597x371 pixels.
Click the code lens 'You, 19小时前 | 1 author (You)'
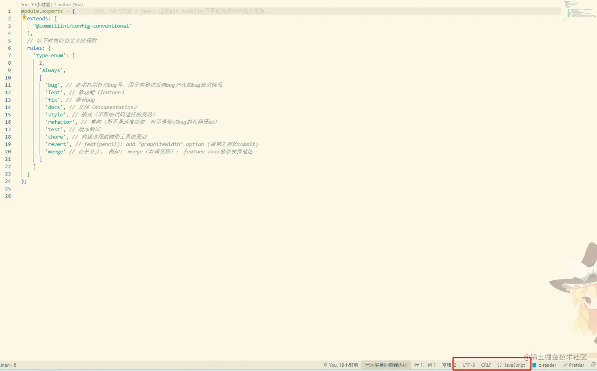pos(52,5)
